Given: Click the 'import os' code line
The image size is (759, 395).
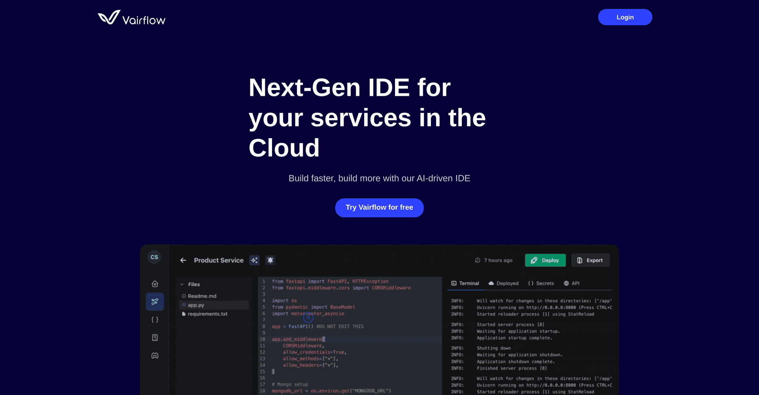Looking at the screenshot, I should coord(284,301).
